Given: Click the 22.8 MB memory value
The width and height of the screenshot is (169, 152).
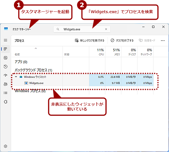Looking at the screenshot, I should click(x=115, y=77).
